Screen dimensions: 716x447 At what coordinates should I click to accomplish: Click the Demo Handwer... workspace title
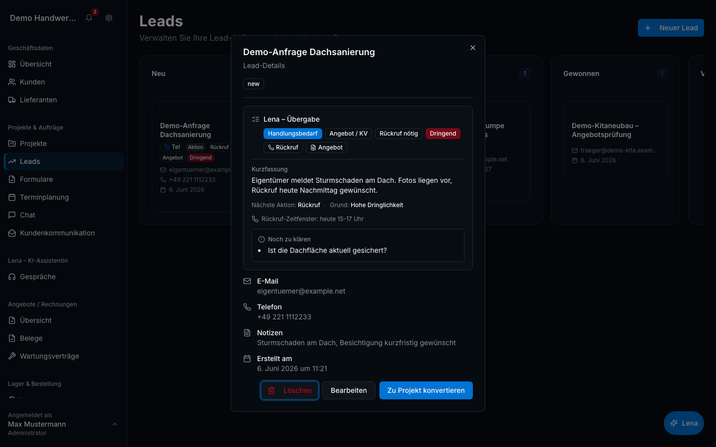pos(43,18)
